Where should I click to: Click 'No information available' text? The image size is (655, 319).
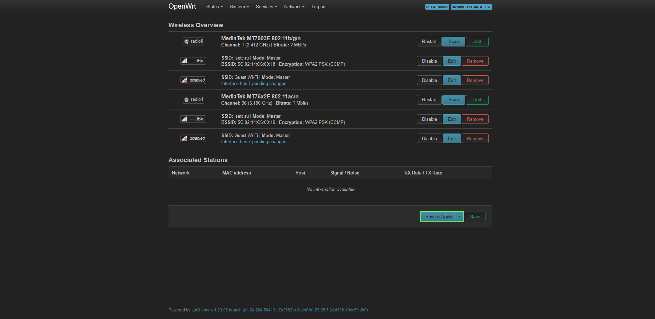[x=330, y=190]
